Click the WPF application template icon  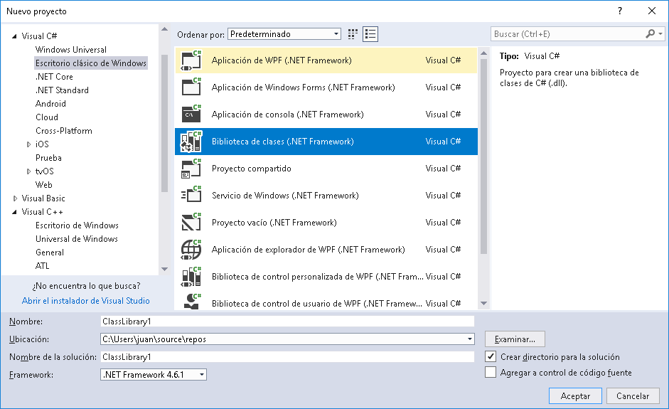pos(191,60)
